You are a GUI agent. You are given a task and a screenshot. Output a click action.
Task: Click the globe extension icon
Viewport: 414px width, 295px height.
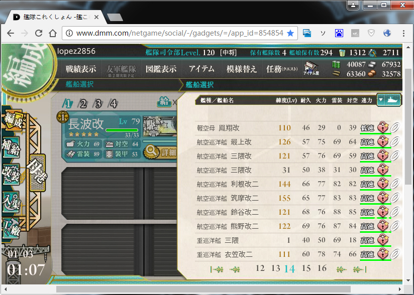[387, 33]
